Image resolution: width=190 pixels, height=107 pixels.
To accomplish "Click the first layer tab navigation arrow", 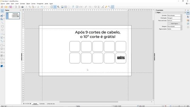I will coord(24,104).
